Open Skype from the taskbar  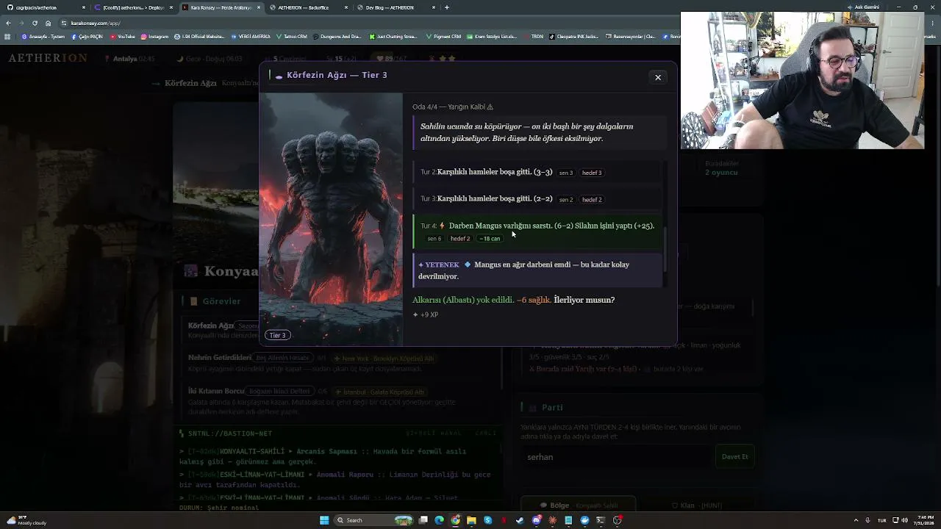487,520
